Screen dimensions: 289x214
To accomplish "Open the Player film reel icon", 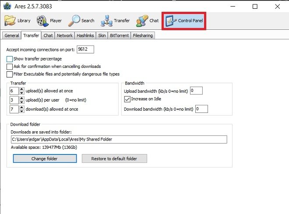I will click(42, 21).
